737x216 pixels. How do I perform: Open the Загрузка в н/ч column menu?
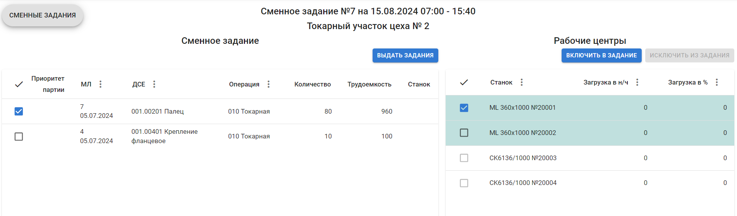[637, 82]
